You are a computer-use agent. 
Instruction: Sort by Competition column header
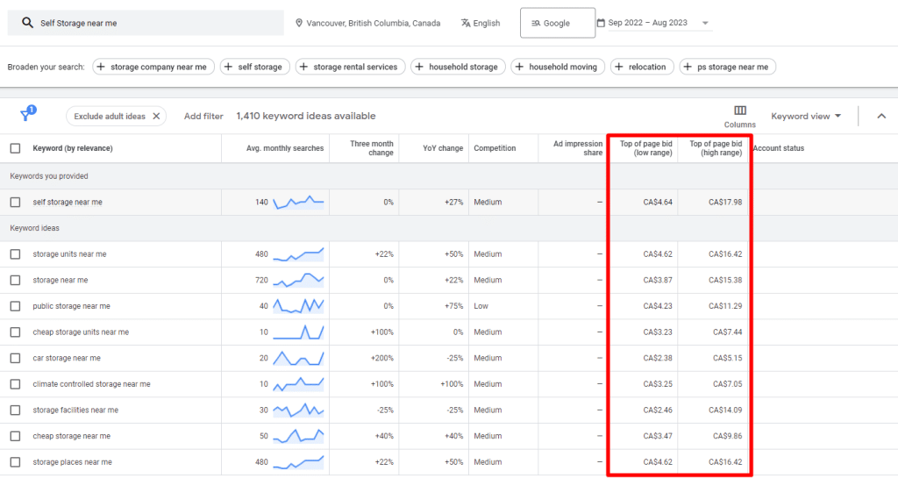coord(495,148)
